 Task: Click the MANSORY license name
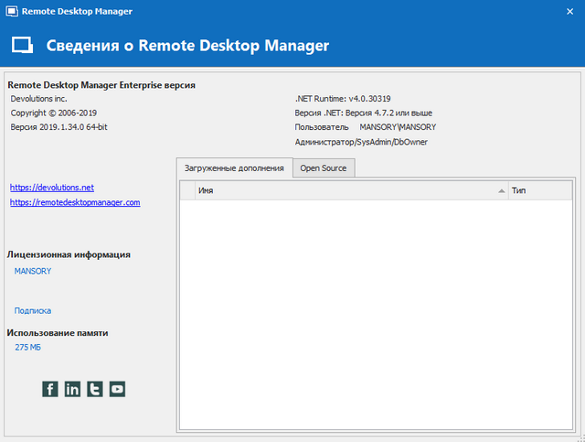pos(33,271)
